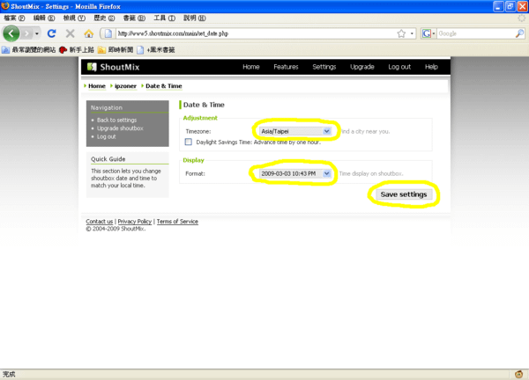The image size is (529, 380).
Task: Open the 工具 (Tools) menu
Action: pyautogui.click(x=164, y=18)
